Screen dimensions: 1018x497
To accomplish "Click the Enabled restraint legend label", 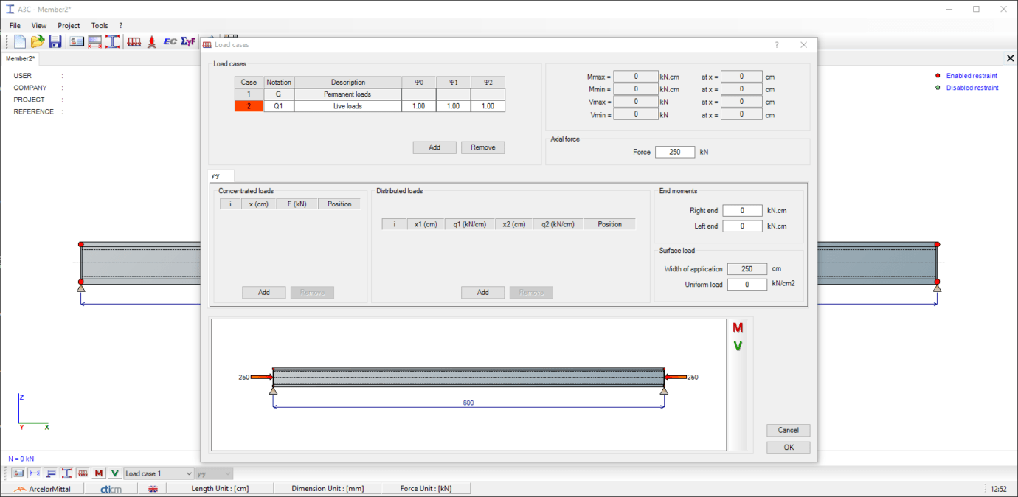I will (x=972, y=76).
